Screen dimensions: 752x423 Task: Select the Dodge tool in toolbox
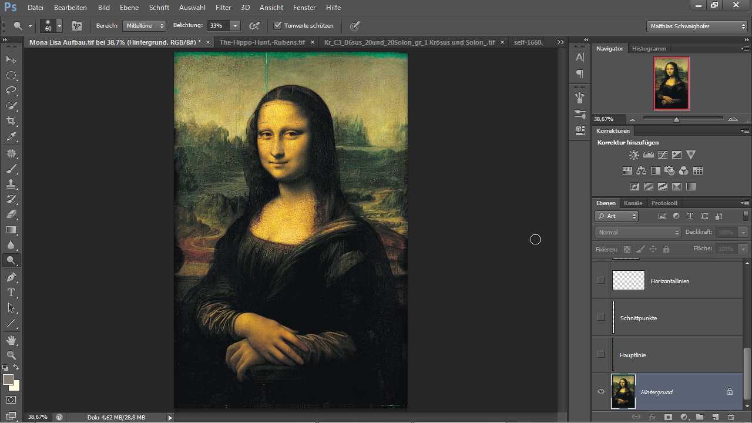pos(11,261)
